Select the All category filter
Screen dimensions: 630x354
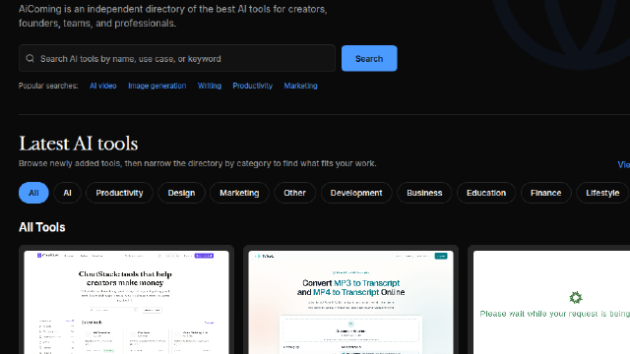pos(33,193)
